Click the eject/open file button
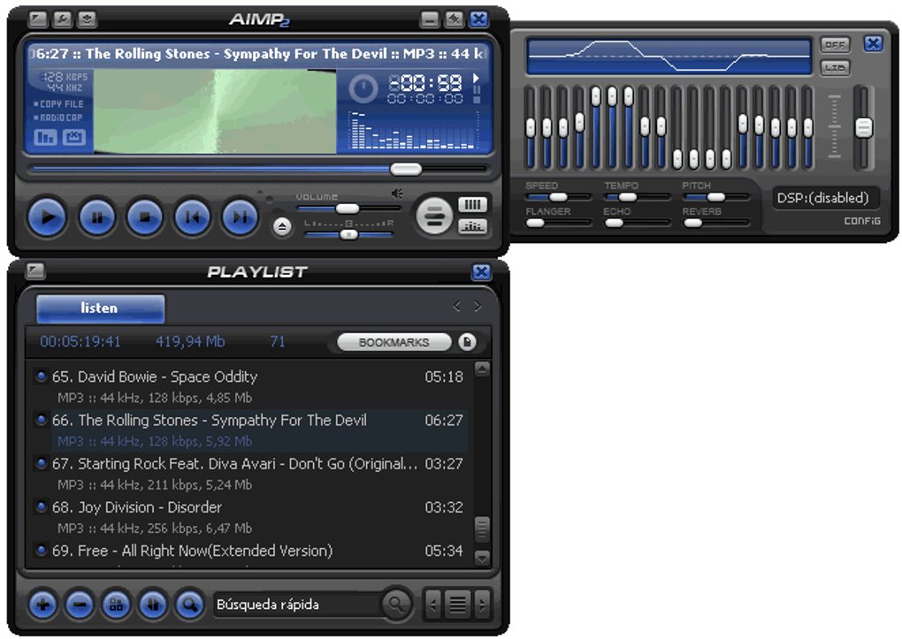This screenshot has height=639, width=902. (x=282, y=226)
